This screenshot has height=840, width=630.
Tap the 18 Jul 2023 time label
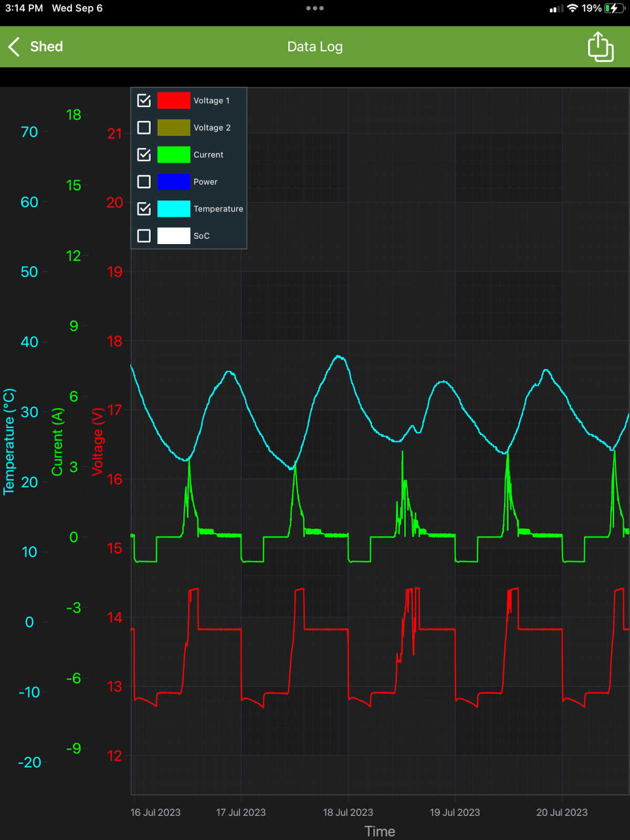coord(348,812)
